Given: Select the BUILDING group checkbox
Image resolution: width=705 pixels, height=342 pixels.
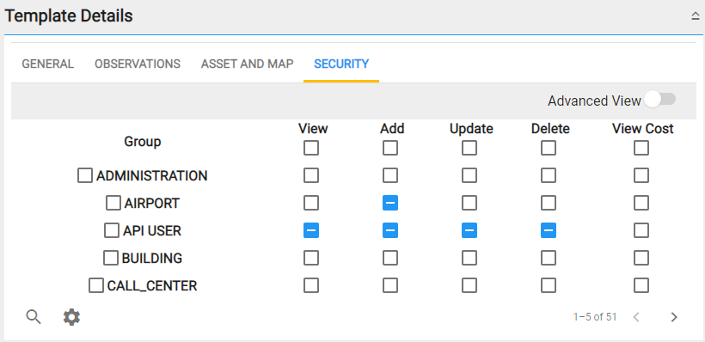Looking at the screenshot, I should (x=111, y=258).
